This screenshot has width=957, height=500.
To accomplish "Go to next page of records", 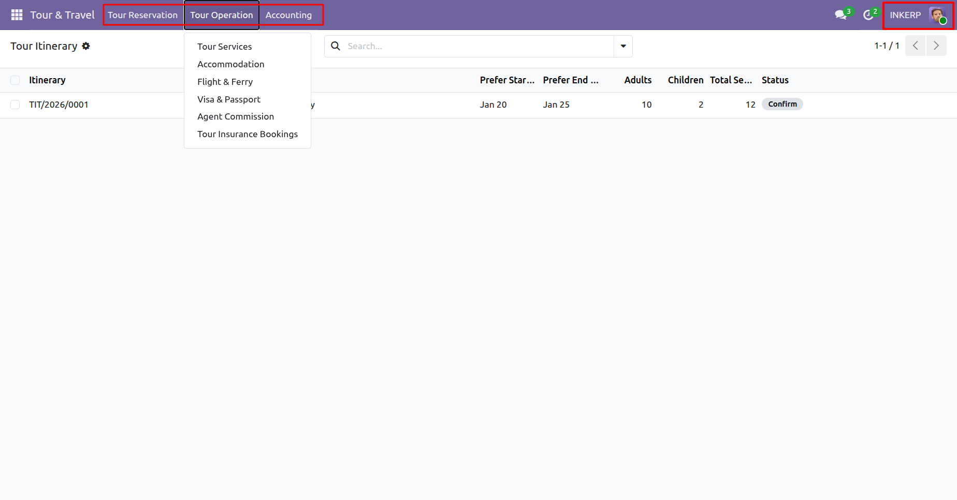I will click(x=936, y=46).
